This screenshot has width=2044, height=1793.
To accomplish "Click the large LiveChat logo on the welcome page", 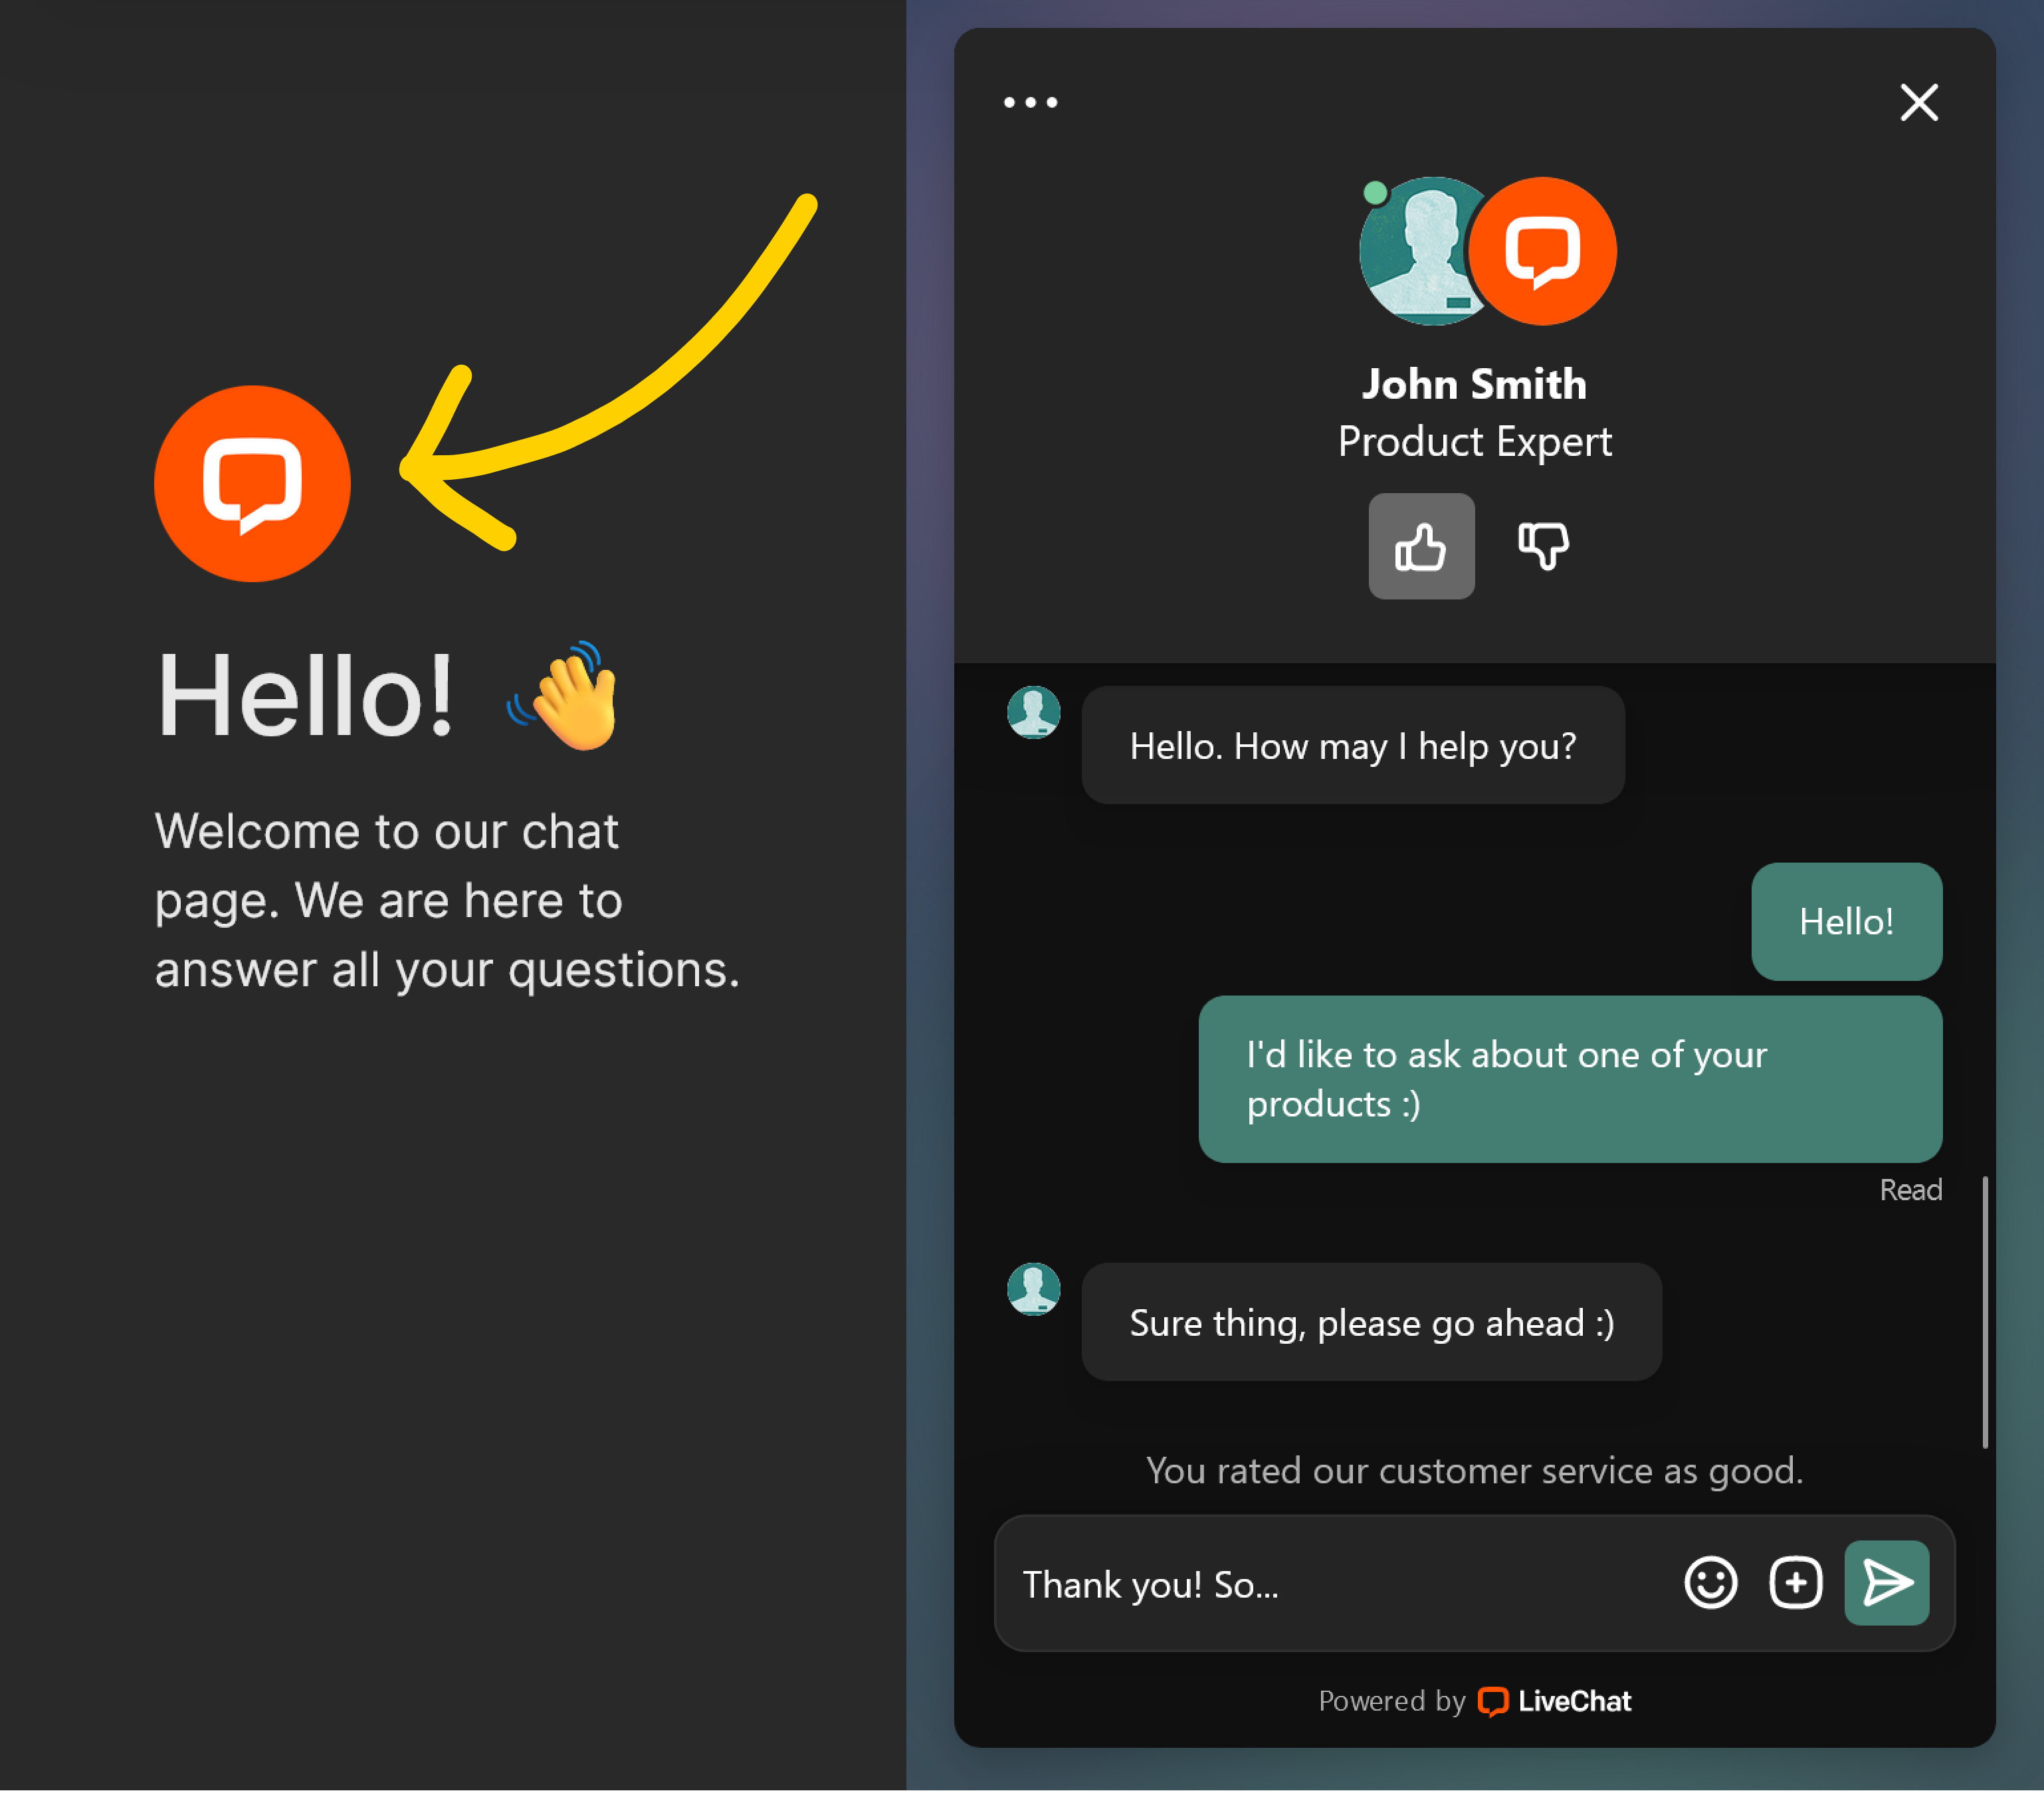I will click(252, 484).
